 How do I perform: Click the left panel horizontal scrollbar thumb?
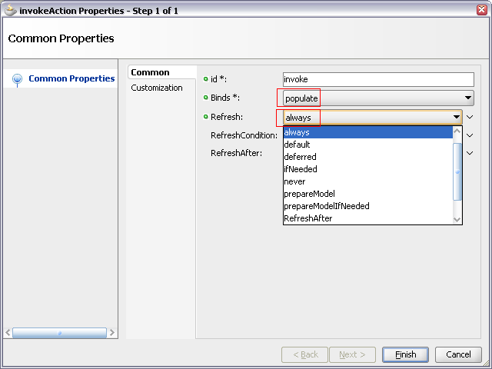pyautogui.click(x=58, y=333)
